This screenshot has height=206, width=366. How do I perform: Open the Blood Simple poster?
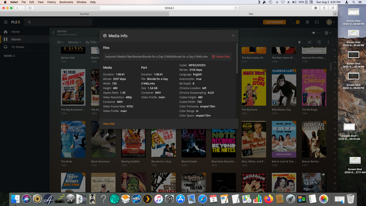194,143
